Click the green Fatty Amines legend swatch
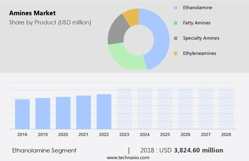 (175, 23)
